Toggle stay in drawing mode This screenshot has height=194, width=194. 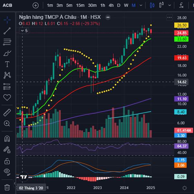click(7, 150)
